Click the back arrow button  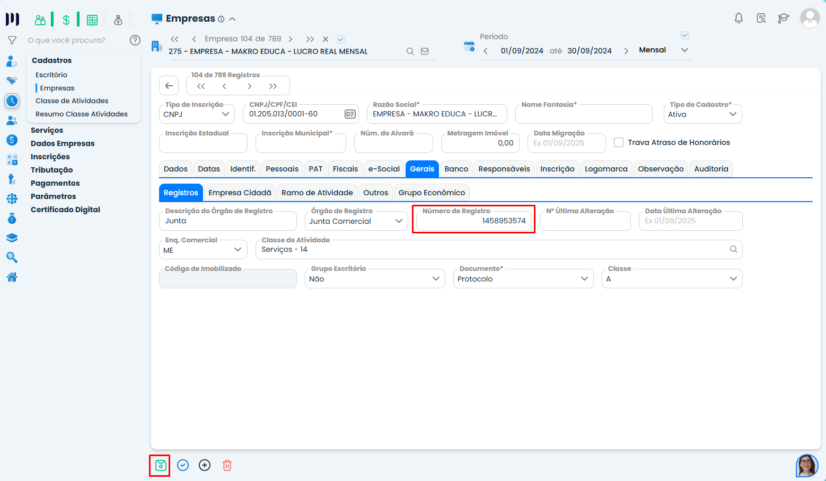coord(169,86)
